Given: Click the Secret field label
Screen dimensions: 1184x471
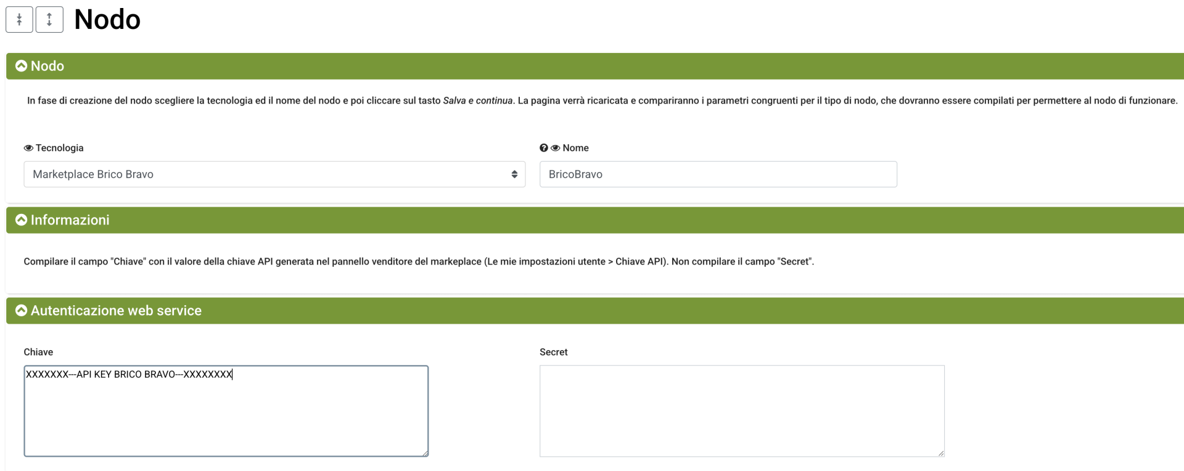Looking at the screenshot, I should tap(553, 352).
